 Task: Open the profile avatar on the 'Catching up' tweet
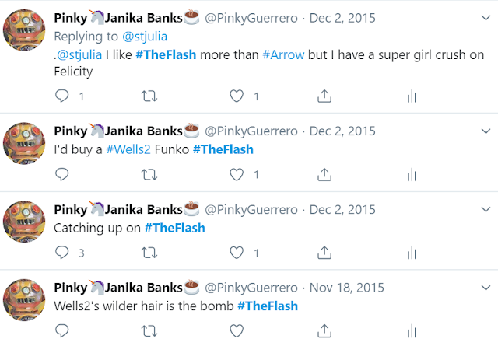pos(24,222)
